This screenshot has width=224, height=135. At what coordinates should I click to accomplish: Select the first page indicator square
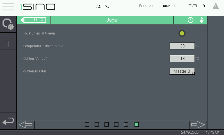[87, 124]
